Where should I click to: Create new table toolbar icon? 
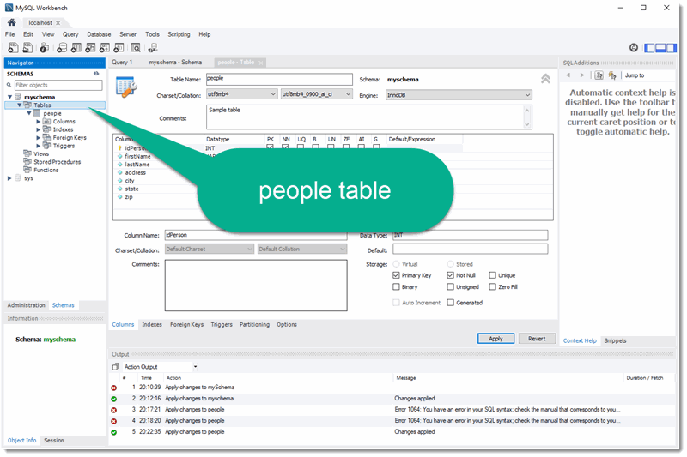pos(76,48)
